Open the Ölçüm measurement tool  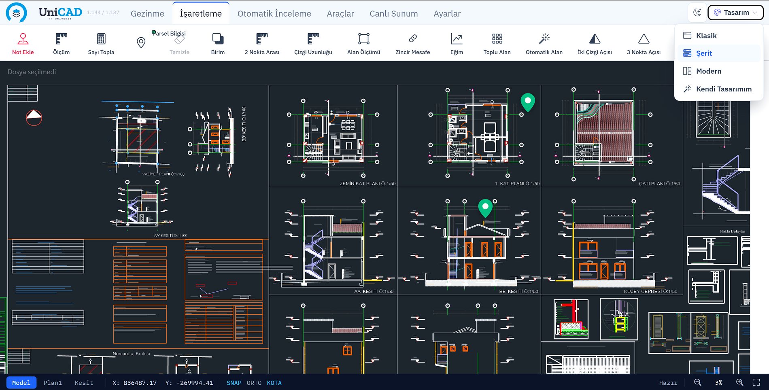click(x=61, y=44)
